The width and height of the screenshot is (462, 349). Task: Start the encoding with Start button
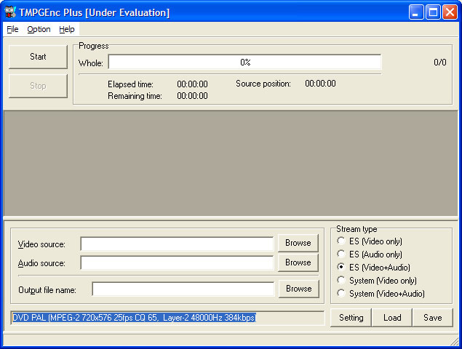38,57
